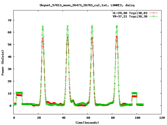
Task: Click the second green peak near 44 seconds
Action: [68, 26]
